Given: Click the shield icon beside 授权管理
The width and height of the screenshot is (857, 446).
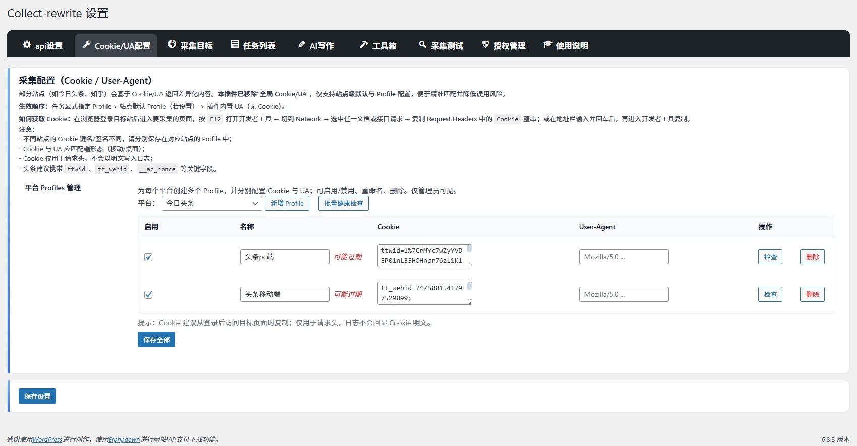Looking at the screenshot, I should point(485,45).
